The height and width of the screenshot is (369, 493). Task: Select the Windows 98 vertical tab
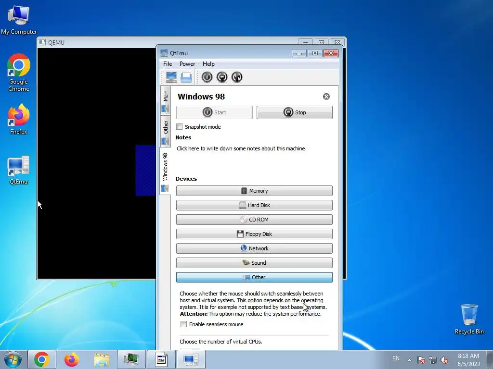[x=166, y=172]
